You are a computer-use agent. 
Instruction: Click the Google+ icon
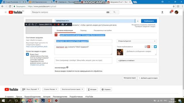tap(149, 47)
